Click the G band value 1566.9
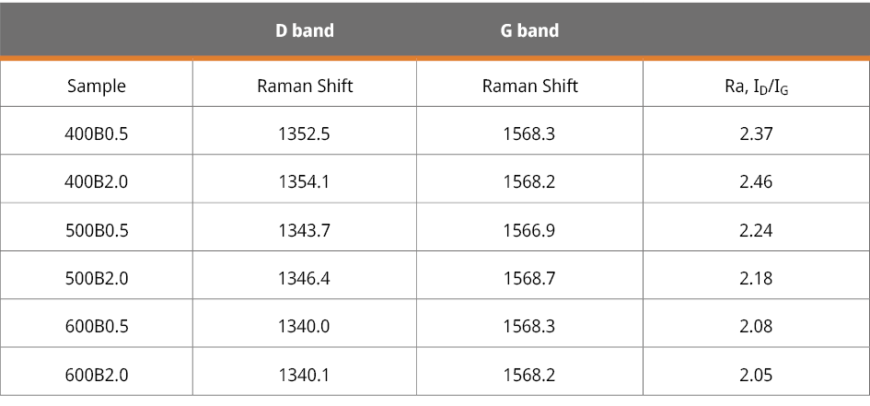Viewport: 870px width, 406px height. 529,230
